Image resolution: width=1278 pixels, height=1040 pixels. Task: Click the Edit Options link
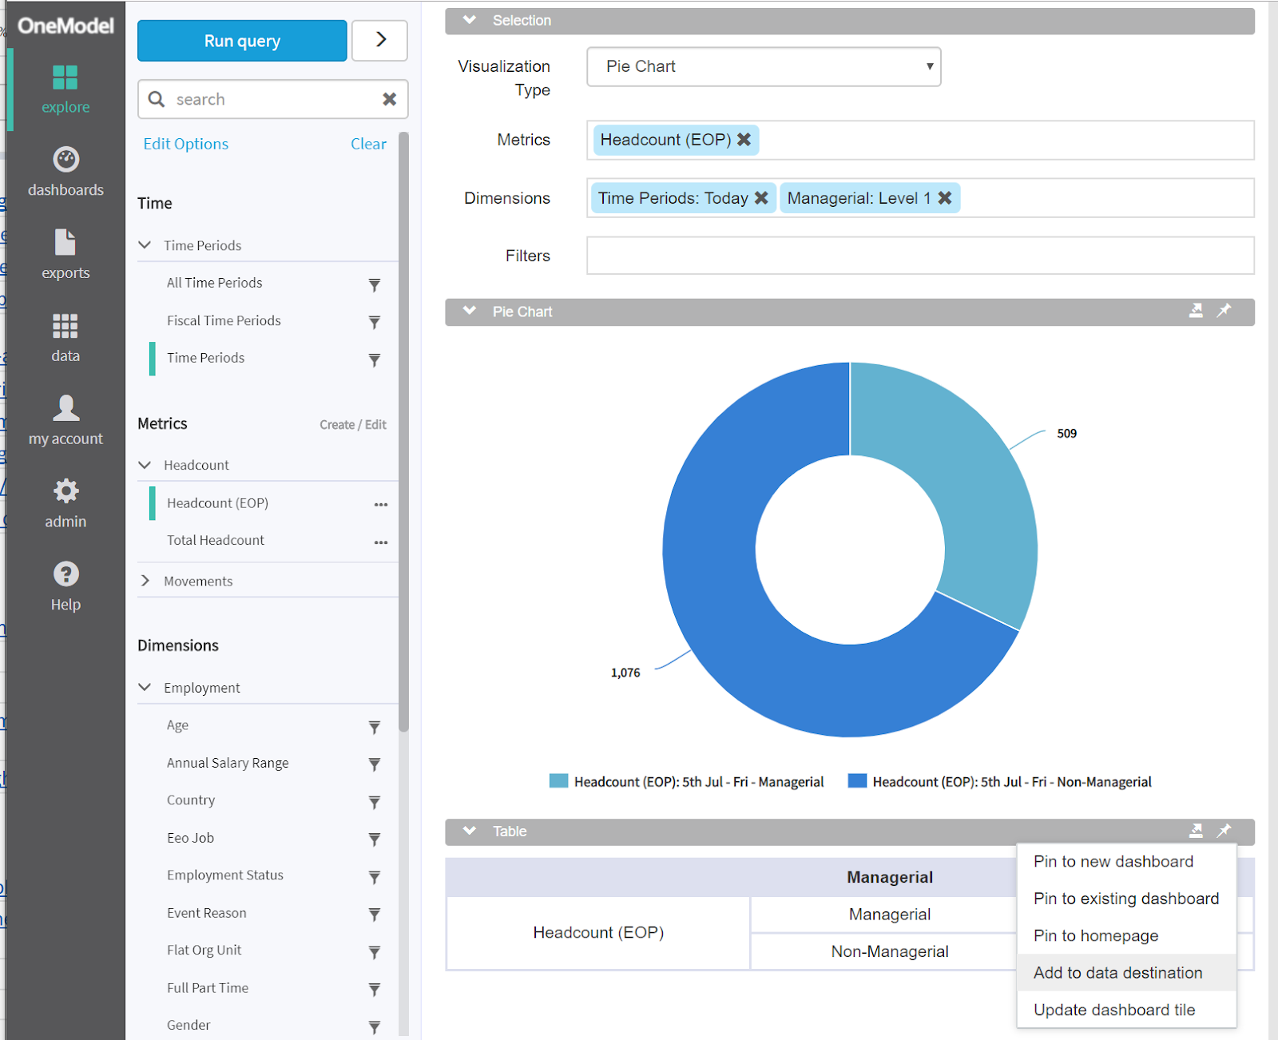[x=185, y=144]
